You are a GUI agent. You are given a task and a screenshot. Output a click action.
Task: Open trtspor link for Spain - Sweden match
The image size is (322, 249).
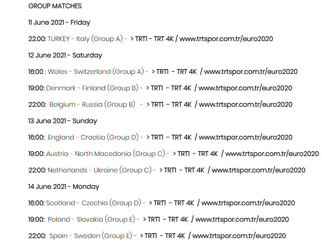point(239,236)
